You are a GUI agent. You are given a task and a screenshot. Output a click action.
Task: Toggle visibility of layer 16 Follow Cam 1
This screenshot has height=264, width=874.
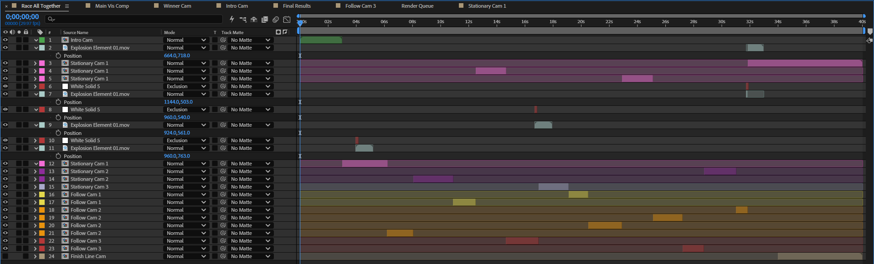click(x=5, y=194)
